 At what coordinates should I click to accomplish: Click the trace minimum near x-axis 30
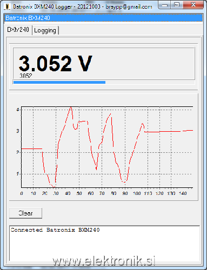(x=54, y=187)
